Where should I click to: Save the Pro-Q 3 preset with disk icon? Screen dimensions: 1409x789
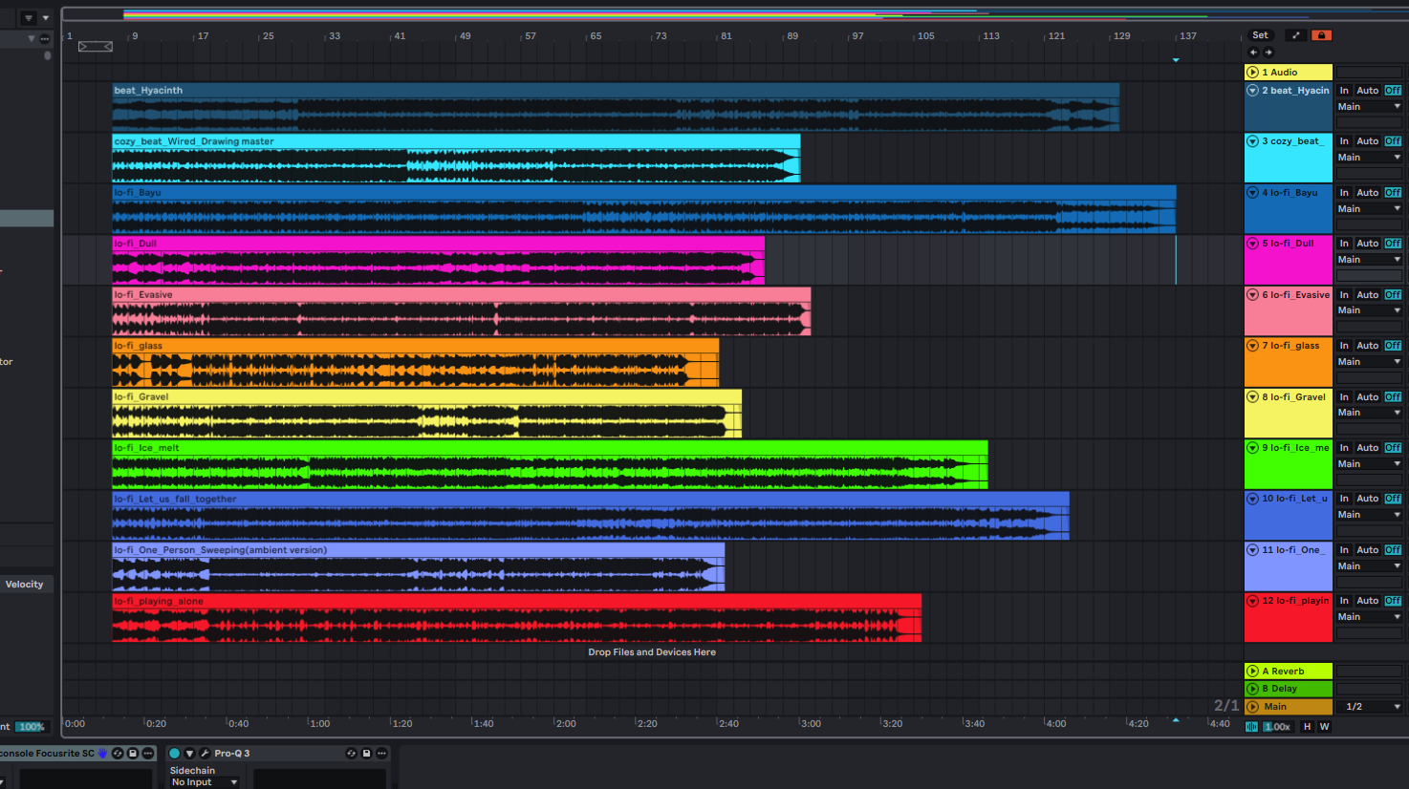[366, 754]
